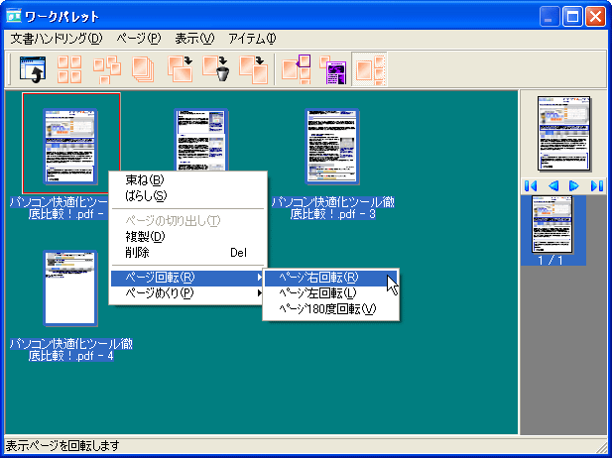Screen dimensions: 612x458
Task: Select the .pdf - 4 document thumbnail
Action: coord(70,287)
